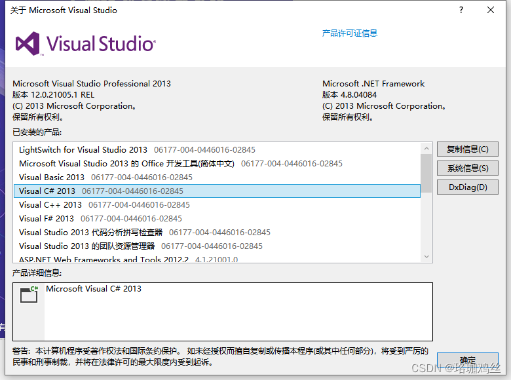Select the highlighted Visual C# 2013 row
Viewport: 511px width, 380px height.
click(217, 191)
